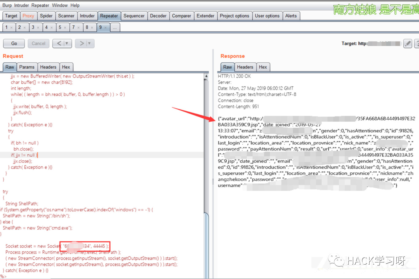Switch to the Scanner tab
Viewport: 419px width, 279px height.
pyautogui.click(x=66, y=16)
